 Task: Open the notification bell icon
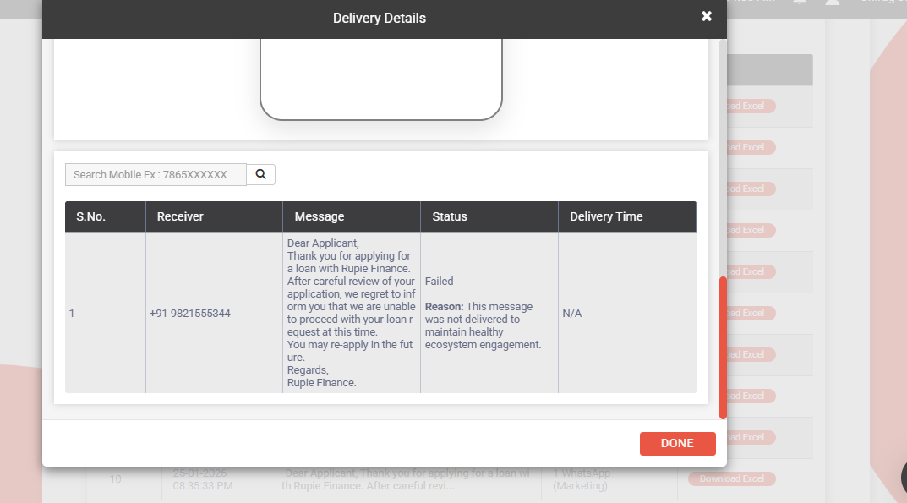pos(800,3)
